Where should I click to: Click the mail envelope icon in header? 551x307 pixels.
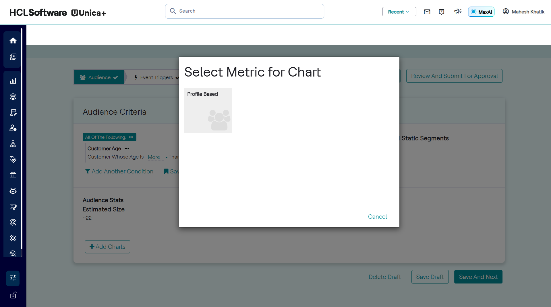coord(427,12)
